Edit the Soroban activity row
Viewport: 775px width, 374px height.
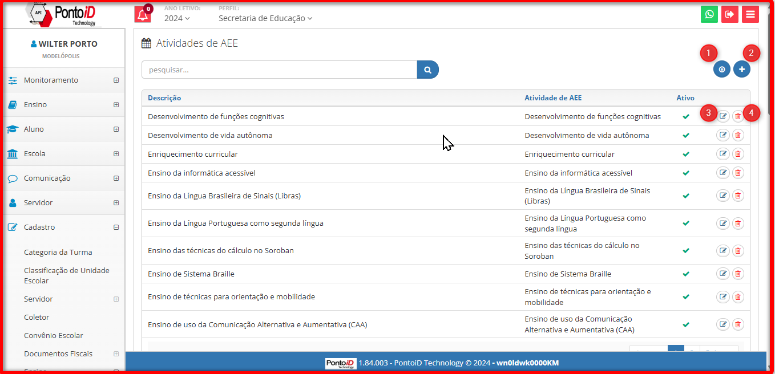tap(723, 250)
